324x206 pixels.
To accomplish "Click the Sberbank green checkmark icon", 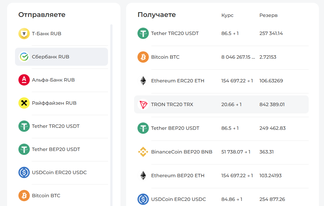I will click(24, 57).
